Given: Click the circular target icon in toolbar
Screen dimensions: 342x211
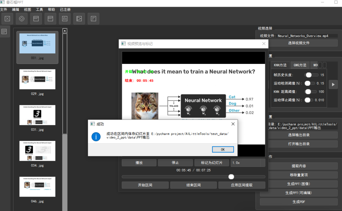Looking at the screenshot, I should click(x=21, y=19).
